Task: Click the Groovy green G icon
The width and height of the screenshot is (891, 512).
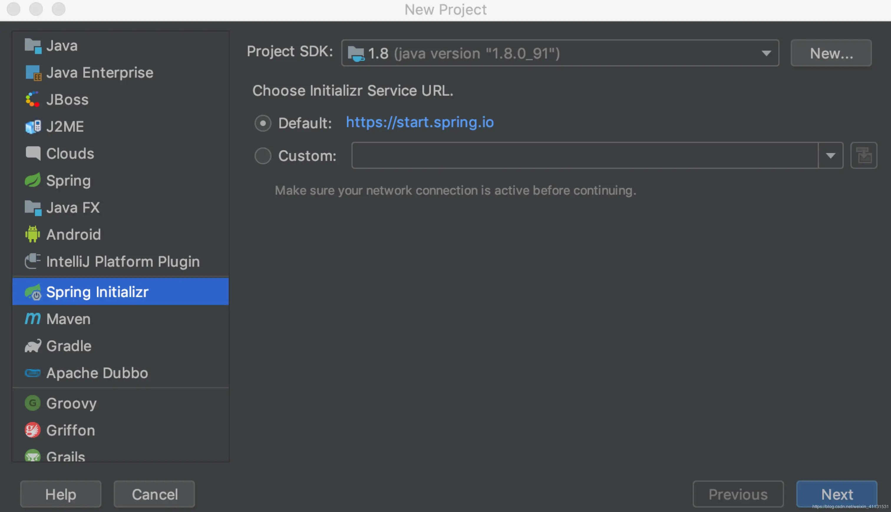Action: point(32,403)
